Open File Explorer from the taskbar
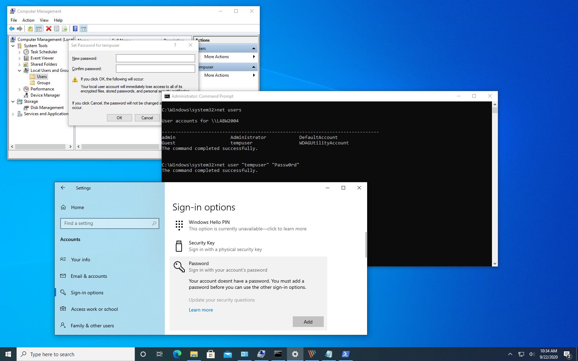Image resolution: width=578 pixels, height=361 pixels. coord(194,354)
